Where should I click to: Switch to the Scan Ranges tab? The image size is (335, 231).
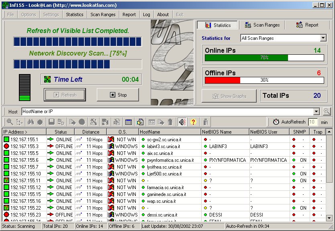pyautogui.click(x=262, y=25)
